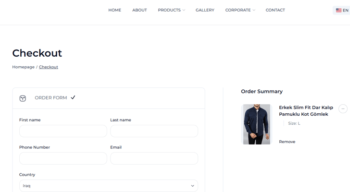Click the shirt icon beside ORDER FORM

point(23,98)
